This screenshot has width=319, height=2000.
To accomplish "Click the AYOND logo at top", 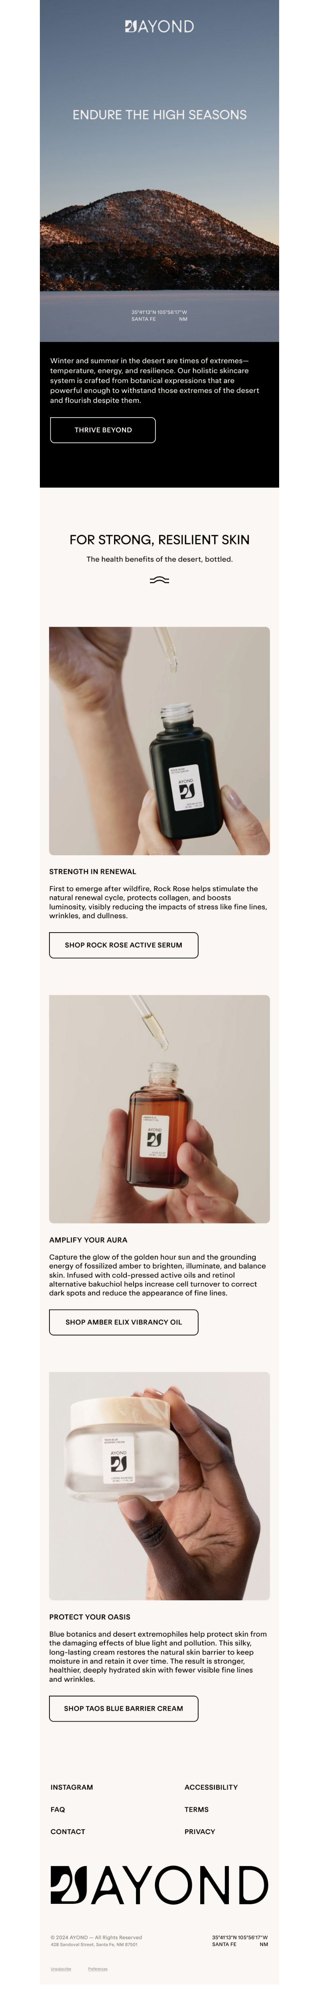I will (159, 26).
